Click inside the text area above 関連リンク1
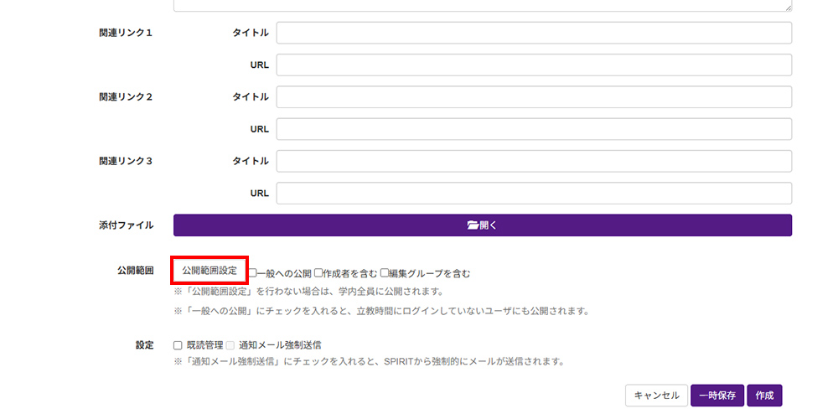Viewport: 838px width, 419px height. [x=482, y=4]
